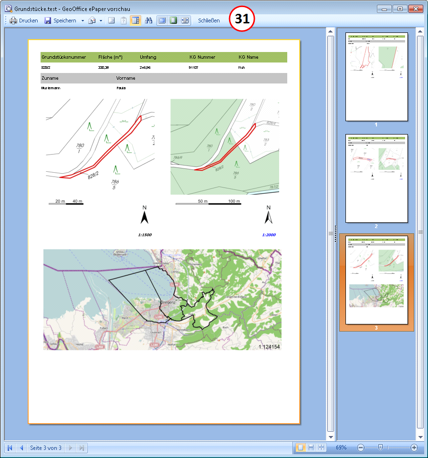This screenshot has height=458, width=428.
Task: Open the send-as-email icon
Action: (92, 20)
